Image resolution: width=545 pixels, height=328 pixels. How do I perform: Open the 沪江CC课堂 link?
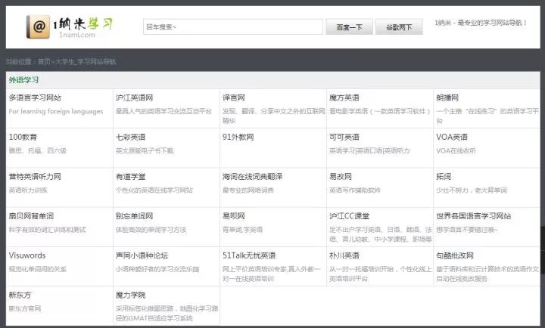click(x=349, y=216)
